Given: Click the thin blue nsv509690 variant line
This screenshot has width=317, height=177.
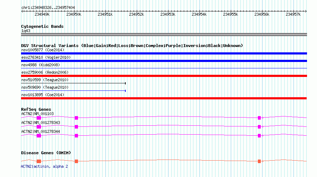Looking at the screenshot, I should [73, 91].
